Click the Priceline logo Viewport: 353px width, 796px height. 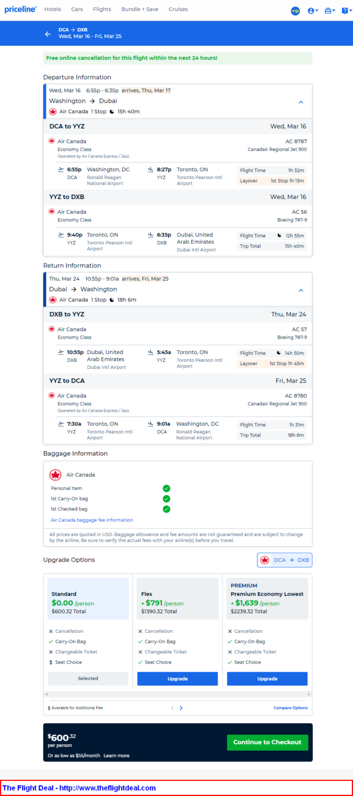pyautogui.click(x=21, y=9)
